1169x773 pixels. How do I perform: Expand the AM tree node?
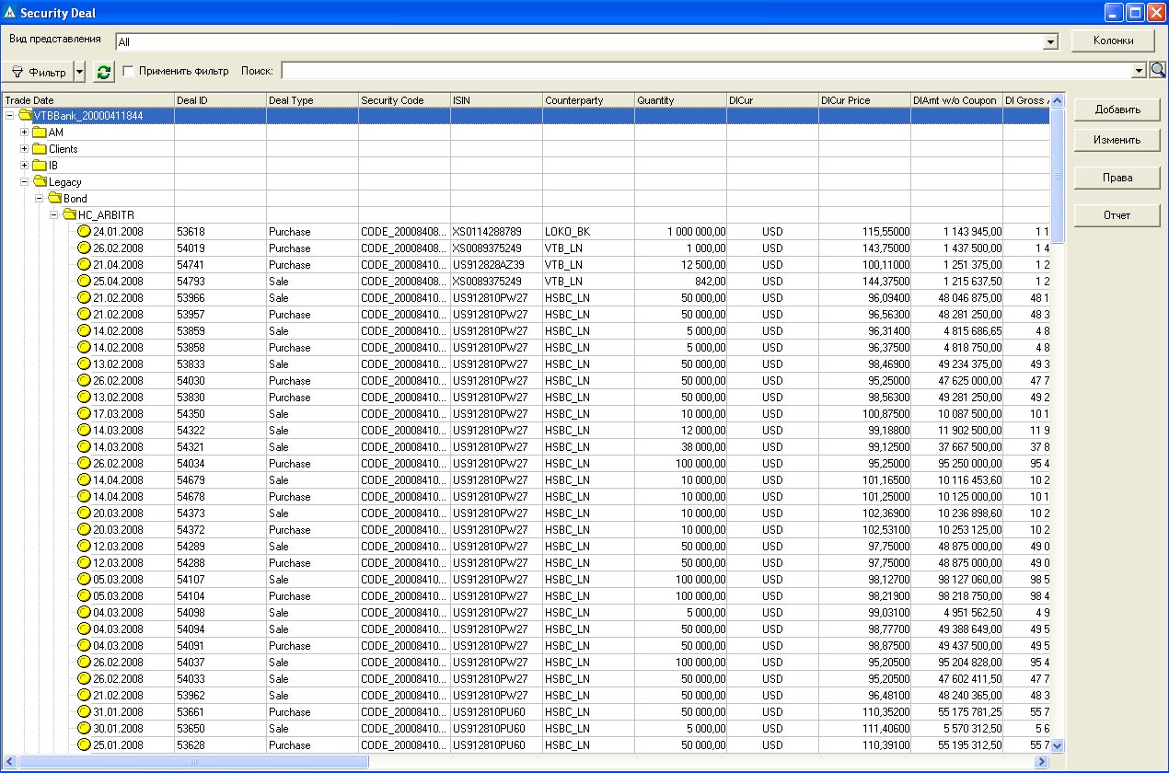(25, 133)
